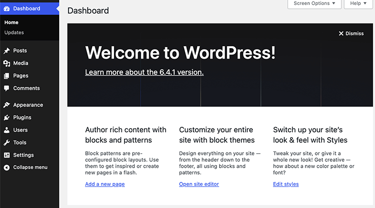Click the Settings sliders icon
Screen dimensions: 375x208
(7, 155)
